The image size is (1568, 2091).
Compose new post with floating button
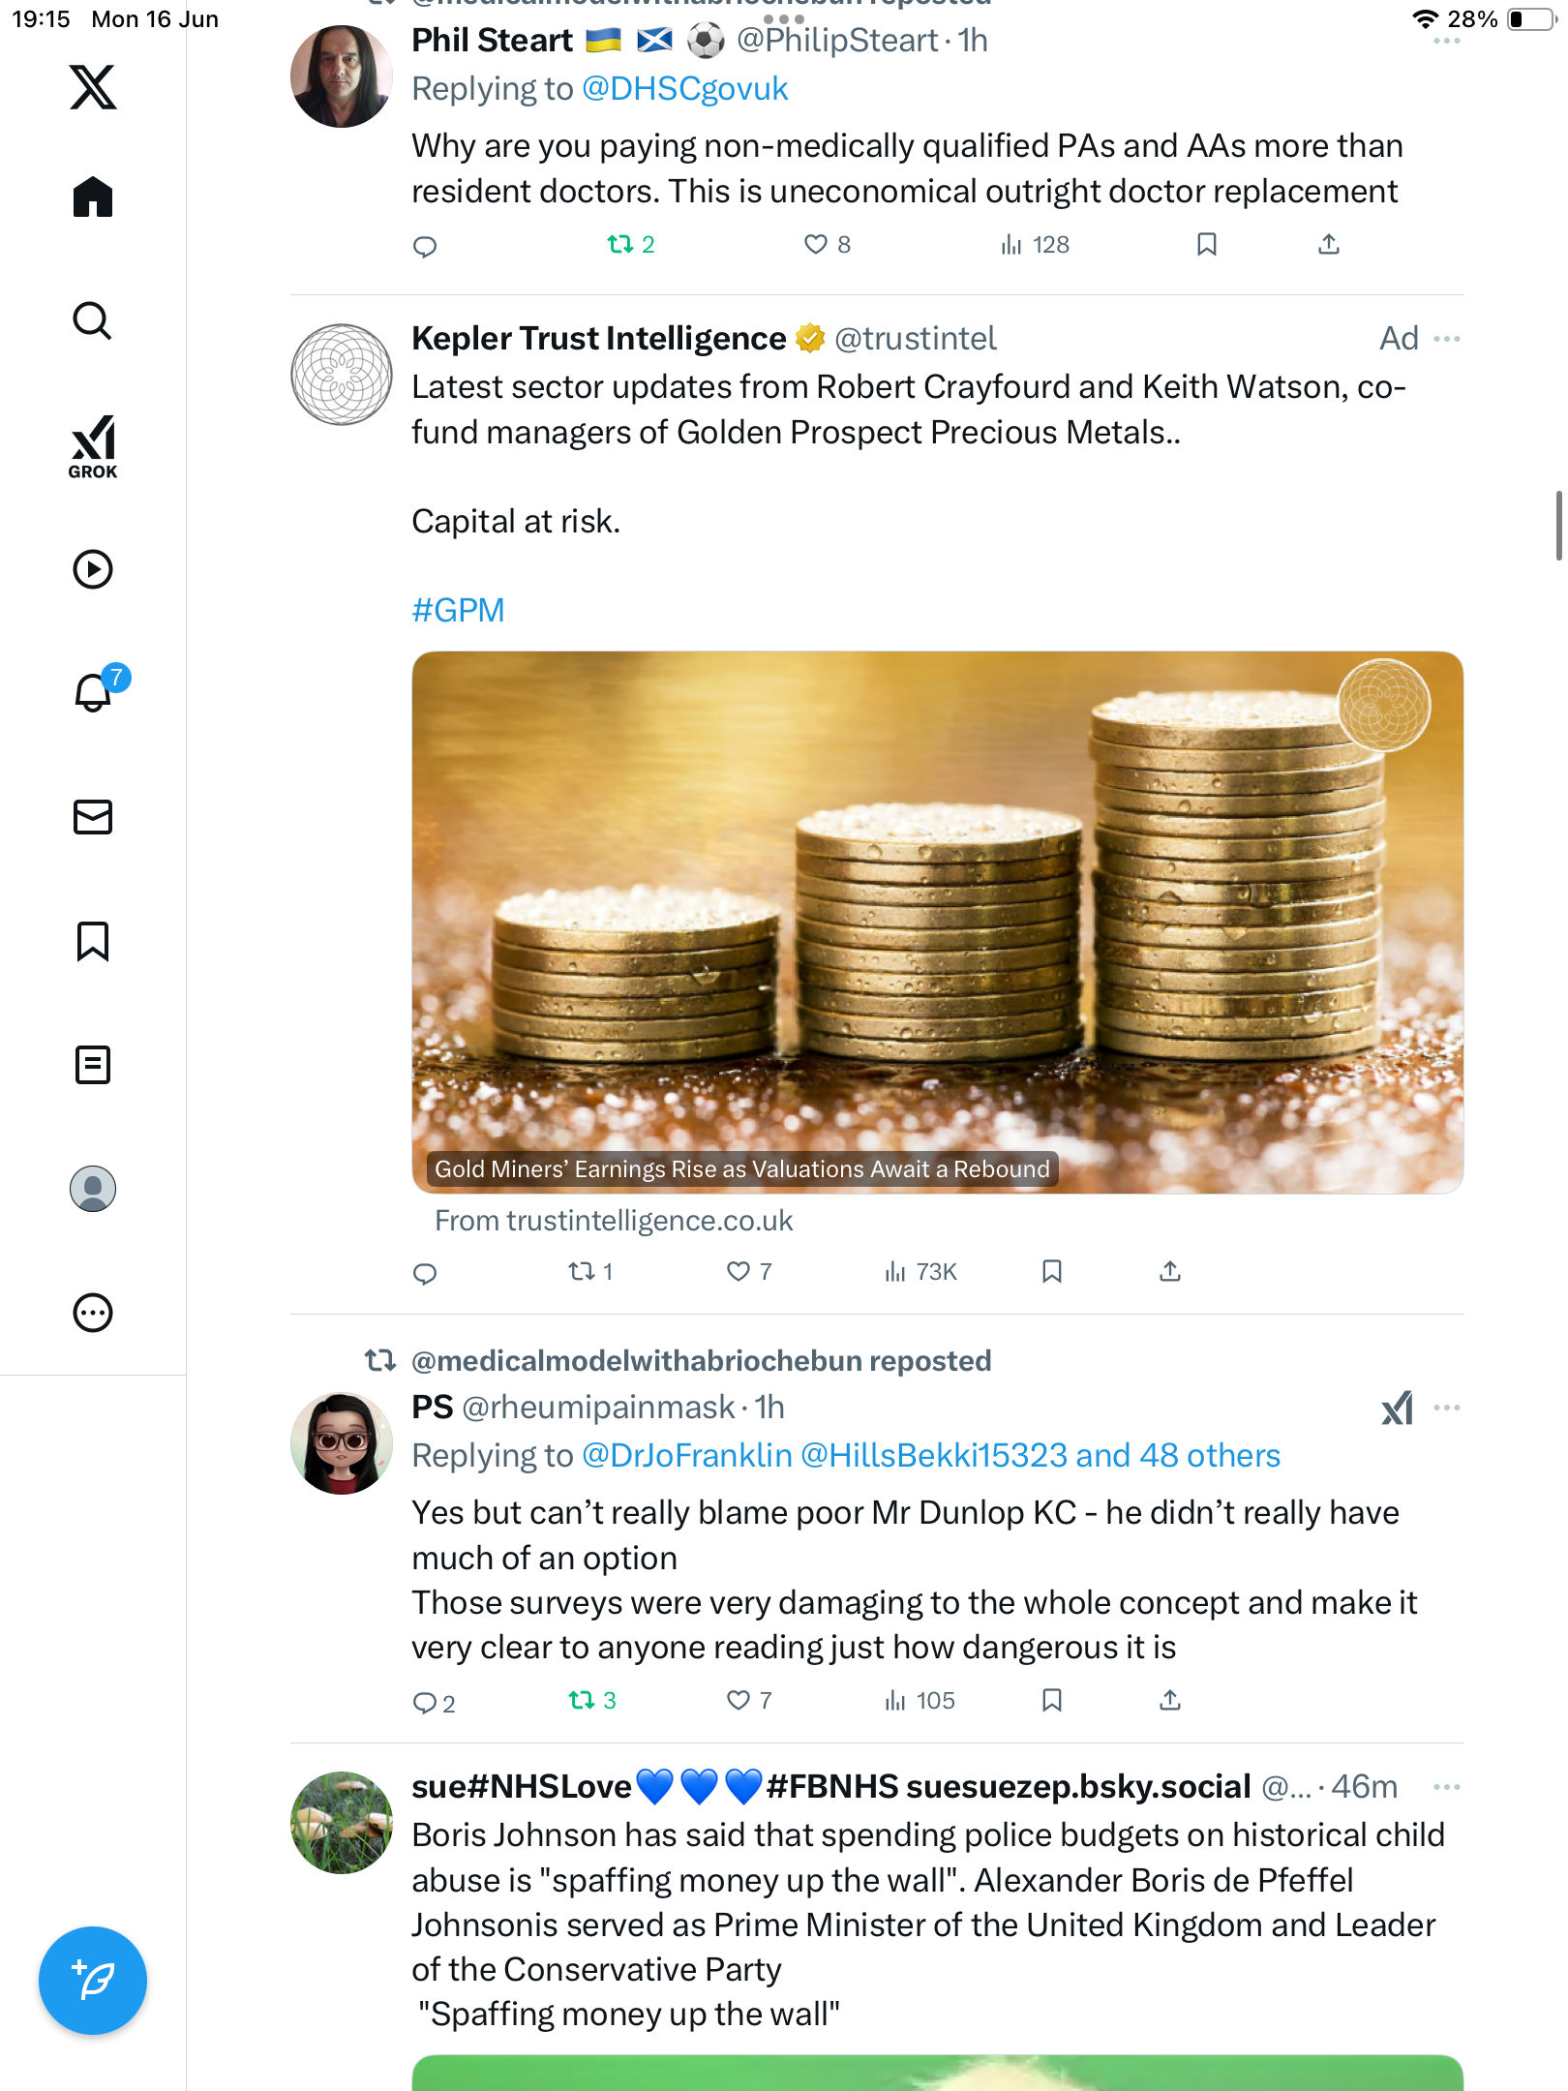pyautogui.click(x=93, y=1981)
